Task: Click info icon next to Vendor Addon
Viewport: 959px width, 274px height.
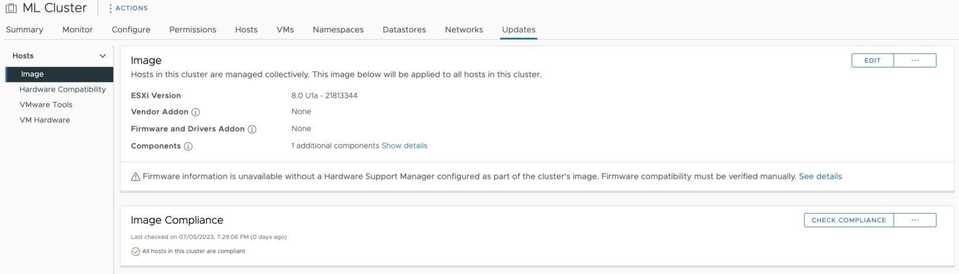Action: (195, 112)
